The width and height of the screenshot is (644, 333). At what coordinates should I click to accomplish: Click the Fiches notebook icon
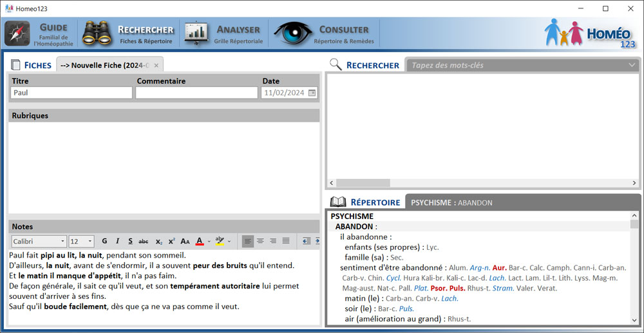pos(15,65)
